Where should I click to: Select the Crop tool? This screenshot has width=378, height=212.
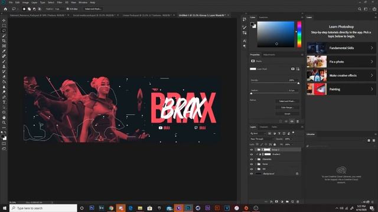4,41
